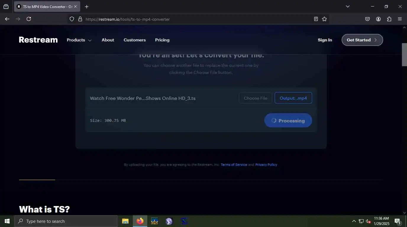Click the page vertical scrollbar thumb
The width and height of the screenshot is (407, 227).
[404, 55]
